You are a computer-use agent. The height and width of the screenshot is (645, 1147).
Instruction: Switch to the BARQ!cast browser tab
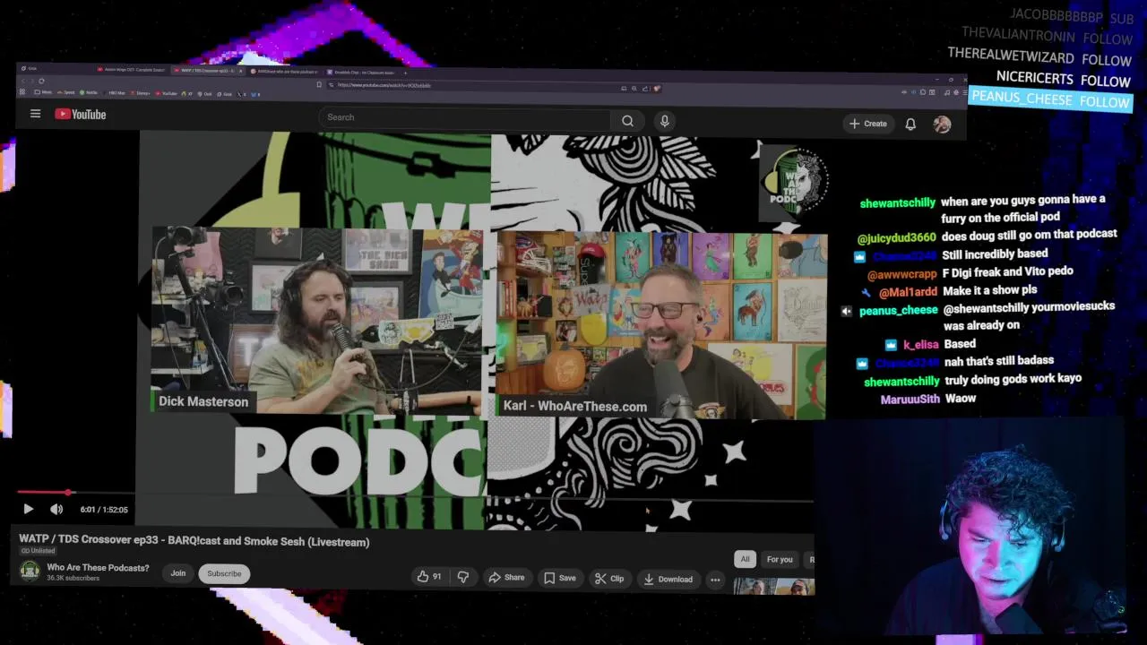pyautogui.click(x=283, y=71)
